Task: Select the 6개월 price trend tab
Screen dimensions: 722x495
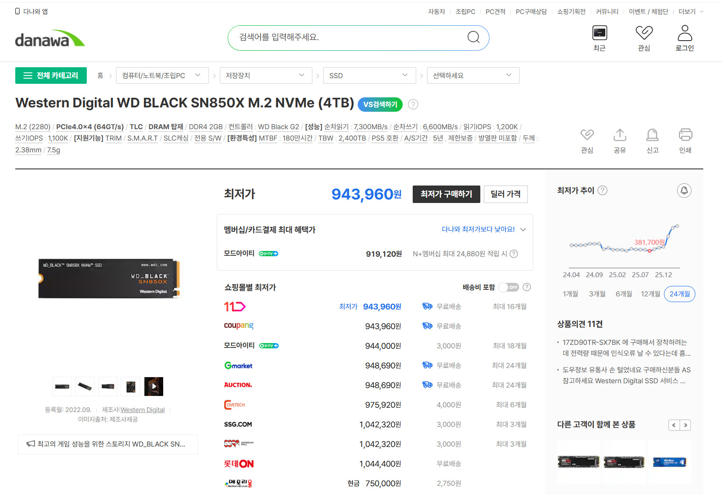Action: pos(624,294)
